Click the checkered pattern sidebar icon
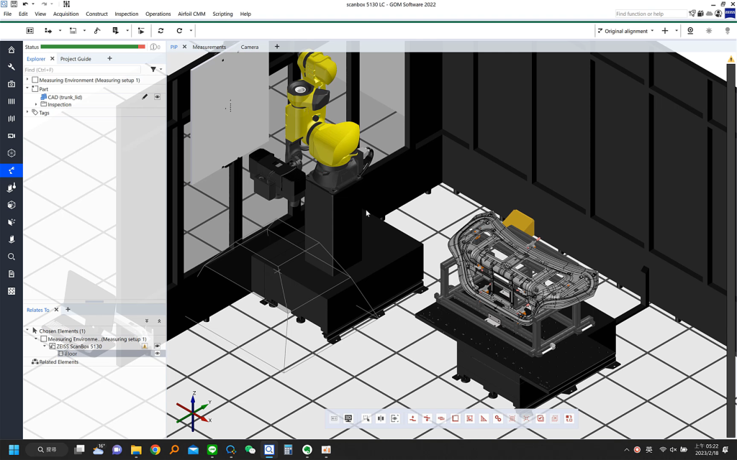Image resolution: width=737 pixels, height=460 pixels. (x=12, y=291)
